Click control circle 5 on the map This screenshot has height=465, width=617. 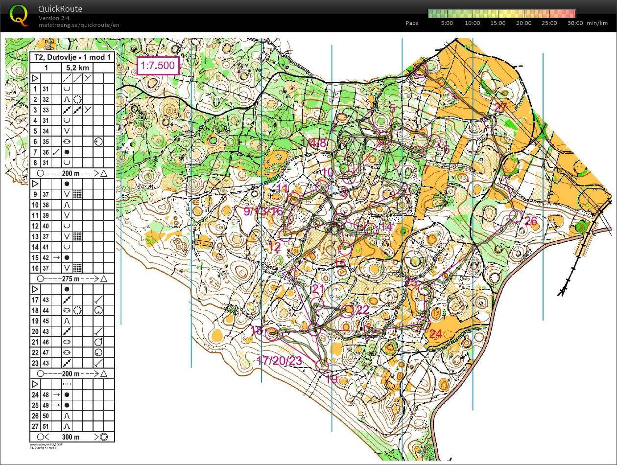click(380, 119)
